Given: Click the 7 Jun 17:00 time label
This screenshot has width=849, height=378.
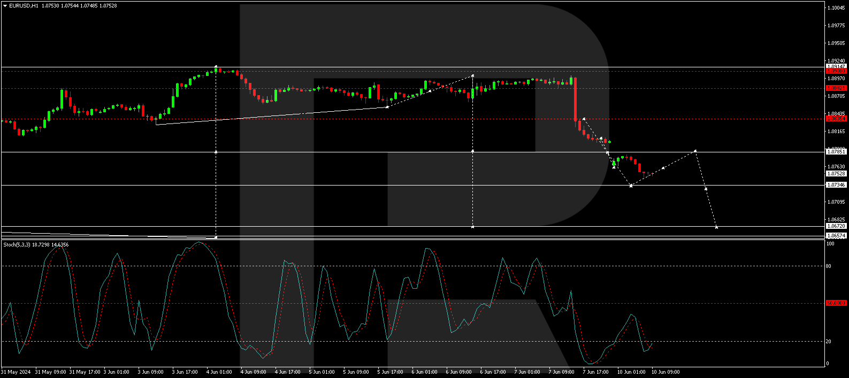Looking at the screenshot, I should pyautogui.click(x=596, y=372).
